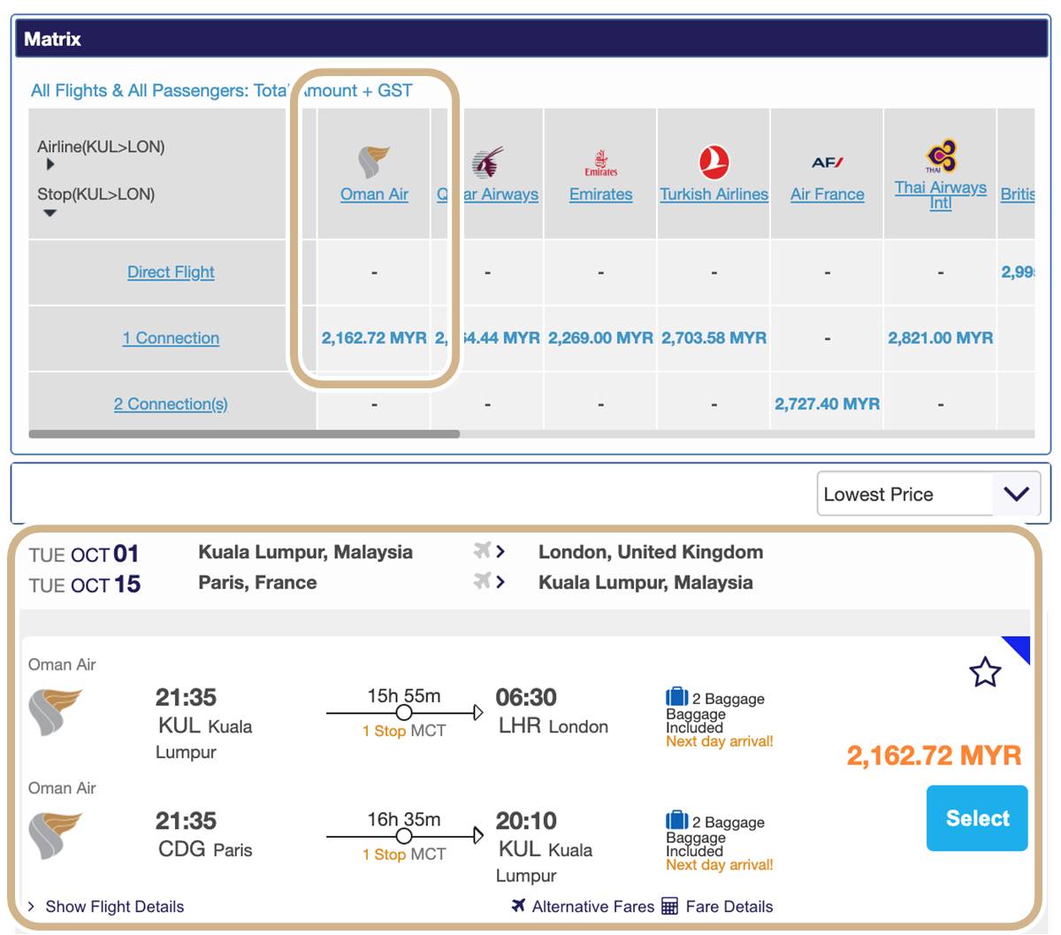Open Thai Airways Intl airline link
Image resolution: width=1061 pixels, height=935 pixels.
point(941,195)
